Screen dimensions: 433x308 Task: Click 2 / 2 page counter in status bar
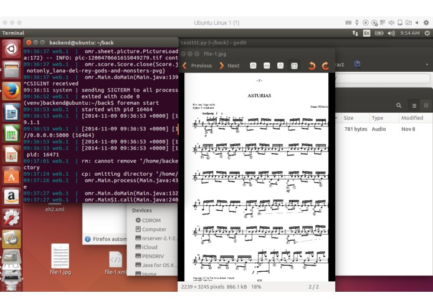(x=313, y=287)
